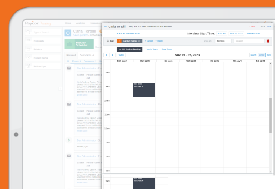Open the 9:00 am start time picker
The image size is (275, 189).
point(222,34)
